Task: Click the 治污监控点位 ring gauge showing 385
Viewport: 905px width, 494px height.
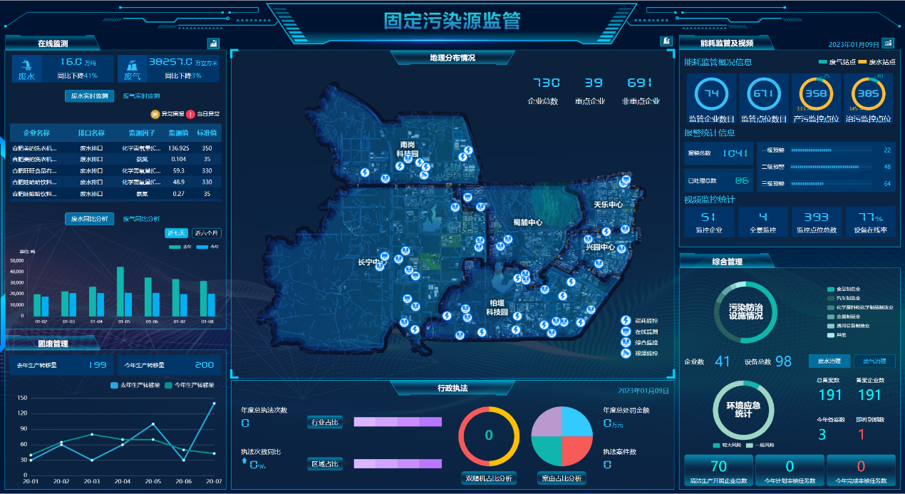Action: click(867, 93)
